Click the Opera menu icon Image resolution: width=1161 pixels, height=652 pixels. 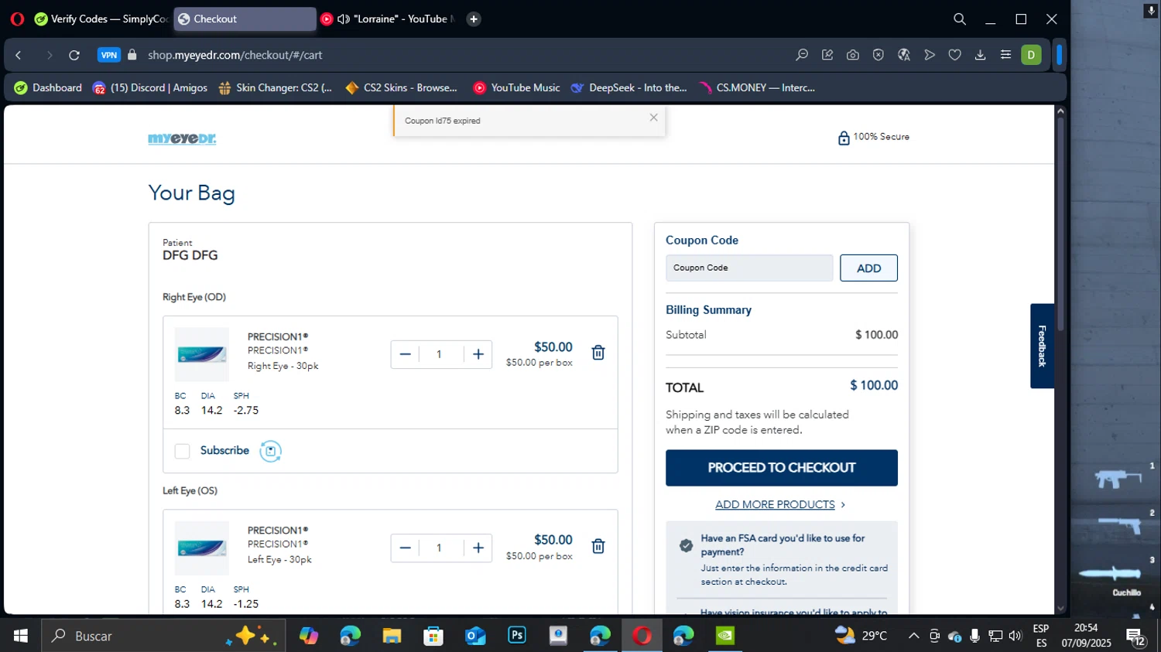point(16,19)
